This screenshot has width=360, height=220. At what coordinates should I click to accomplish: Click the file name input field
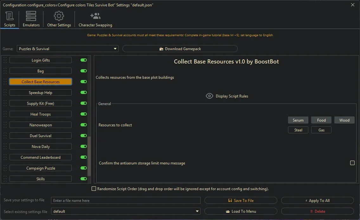(125, 200)
